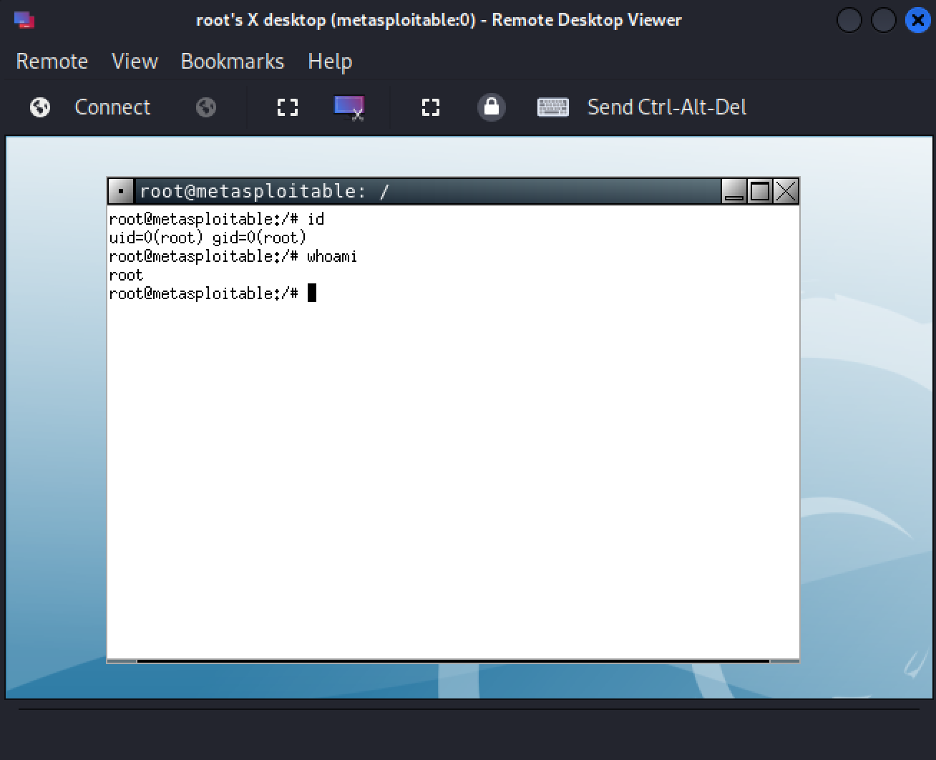Expand the Bookmarks menu

point(232,62)
